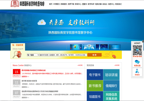144x101 pixels.
Task: Open the 馆藏图书 tile
Action: click(x=95, y=96)
